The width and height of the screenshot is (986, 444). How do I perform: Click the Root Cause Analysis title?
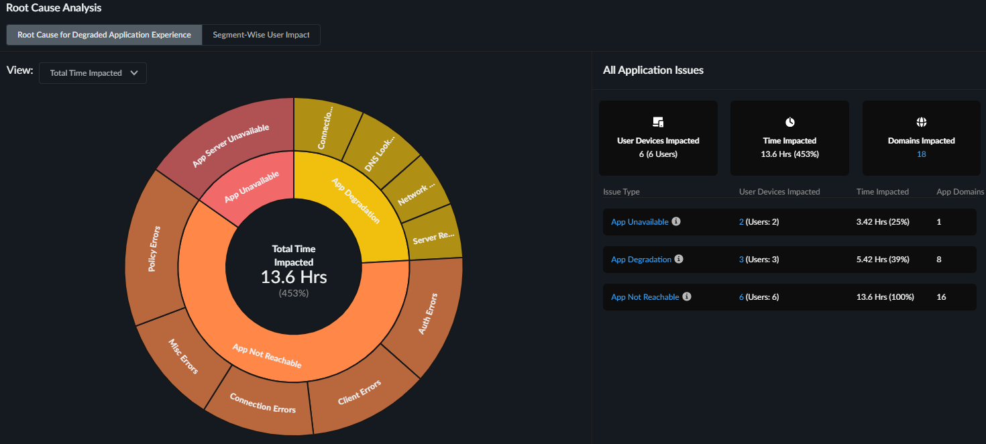pos(54,8)
